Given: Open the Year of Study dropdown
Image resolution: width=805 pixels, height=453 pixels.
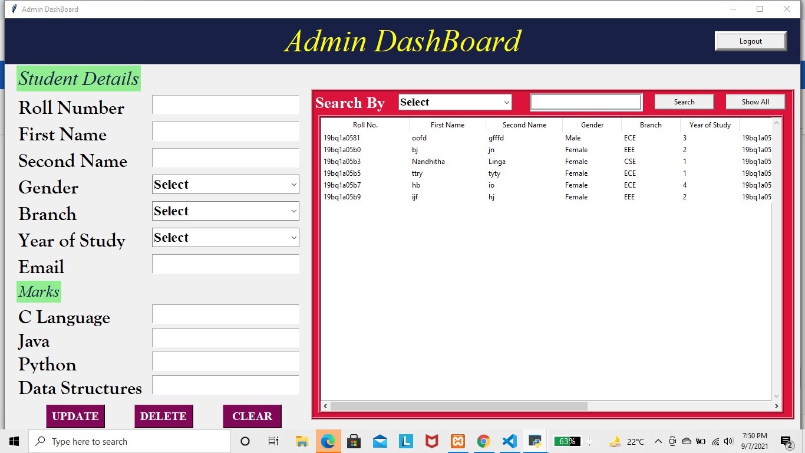Looking at the screenshot, I should pos(226,238).
